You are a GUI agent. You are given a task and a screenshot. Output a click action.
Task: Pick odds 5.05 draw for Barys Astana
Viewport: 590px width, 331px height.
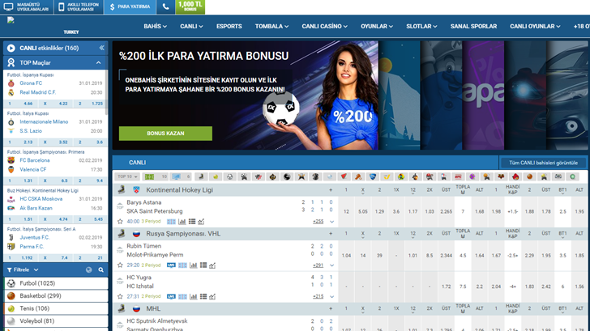click(363, 211)
